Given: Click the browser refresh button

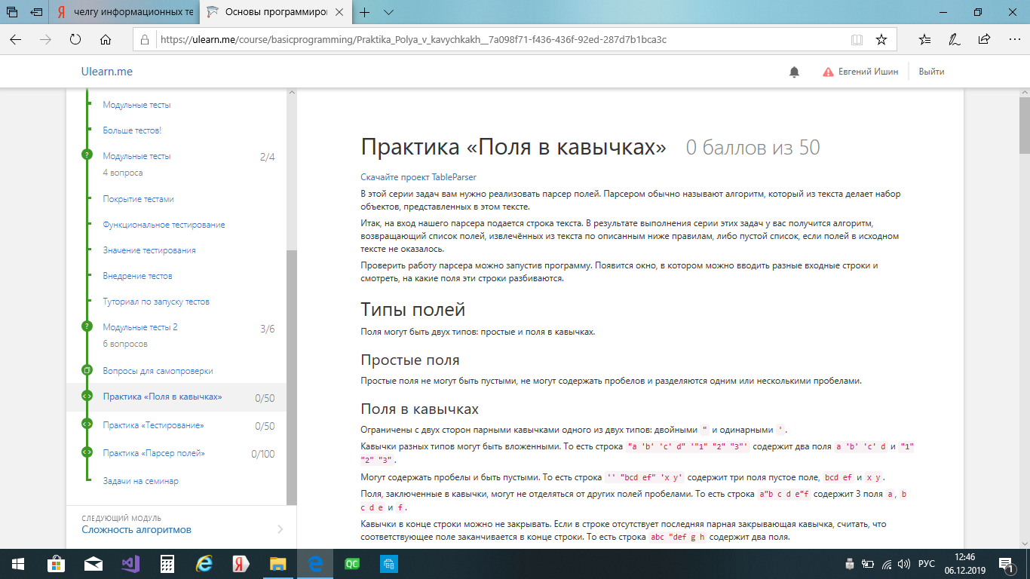Looking at the screenshot, I should (75, 39).
